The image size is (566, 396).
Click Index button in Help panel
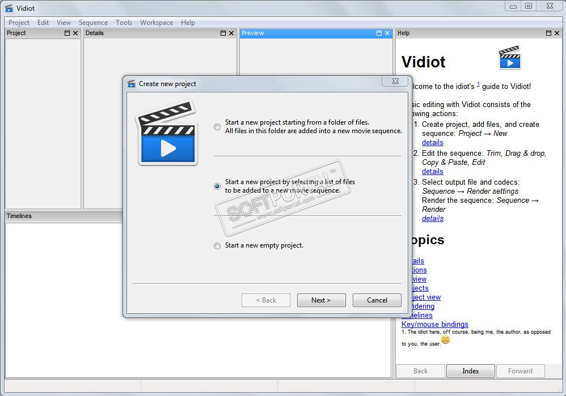(x=470, y=371)
